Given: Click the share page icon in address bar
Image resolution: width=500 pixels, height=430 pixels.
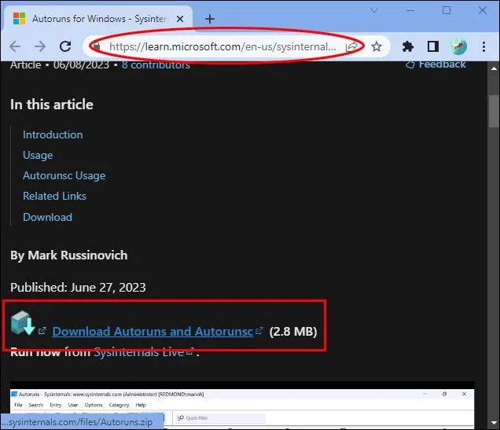Looking at the screenshot, I should 351,47.
